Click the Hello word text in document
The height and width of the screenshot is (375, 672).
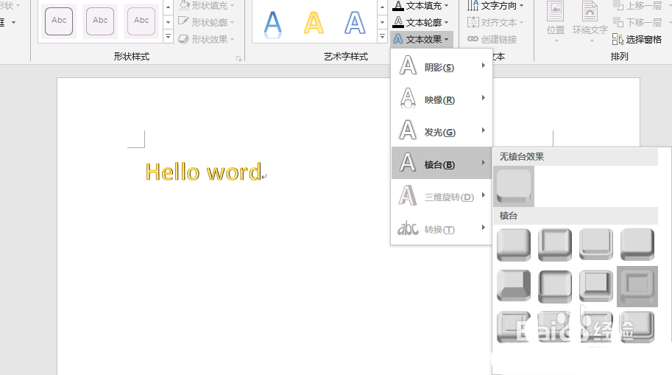click(x=203, y=172)
